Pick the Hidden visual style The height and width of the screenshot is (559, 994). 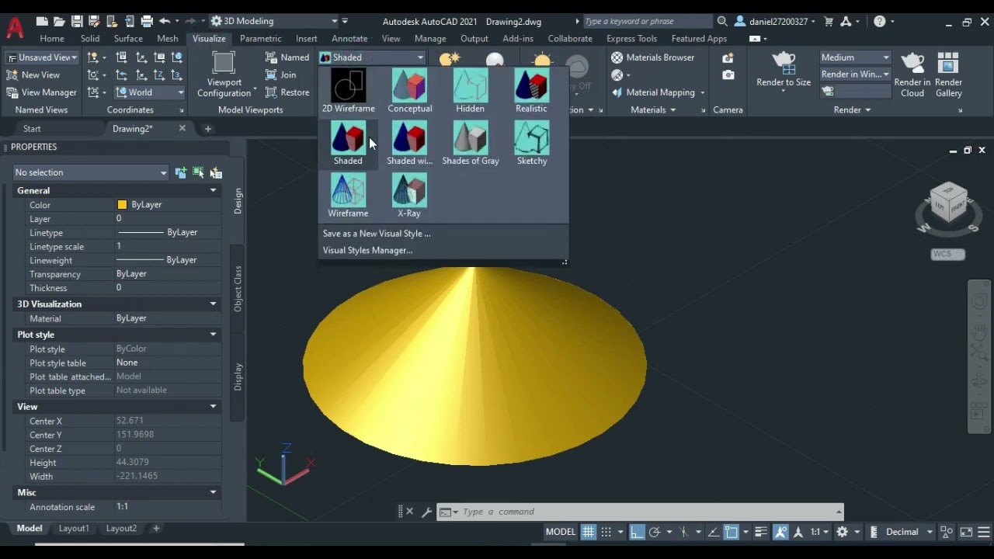pos(470,91)
